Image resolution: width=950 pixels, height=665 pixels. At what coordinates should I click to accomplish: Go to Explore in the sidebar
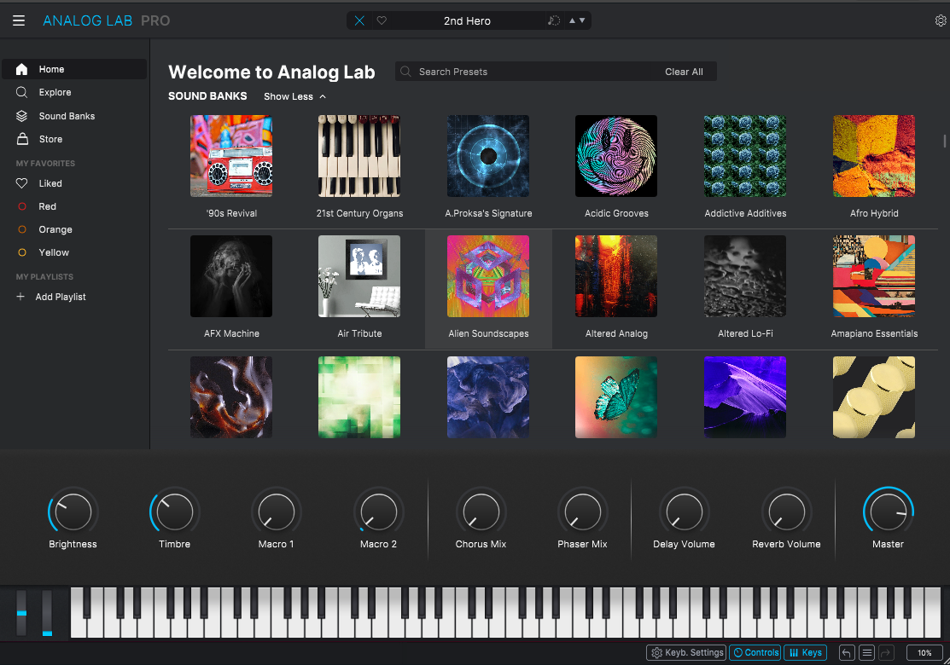click(x=55, y=92)
